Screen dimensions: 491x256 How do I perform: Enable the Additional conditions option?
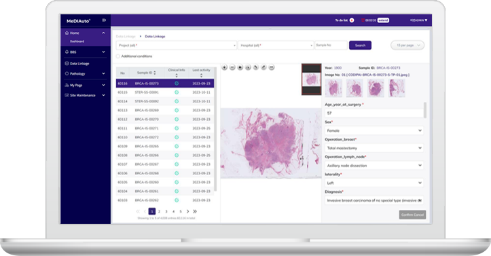[117, 56]
